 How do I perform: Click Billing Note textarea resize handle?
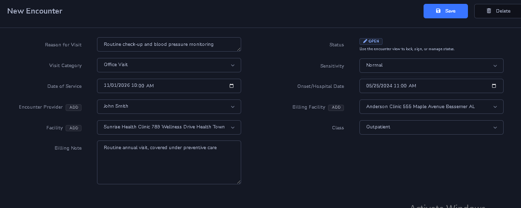coord(238,181)
